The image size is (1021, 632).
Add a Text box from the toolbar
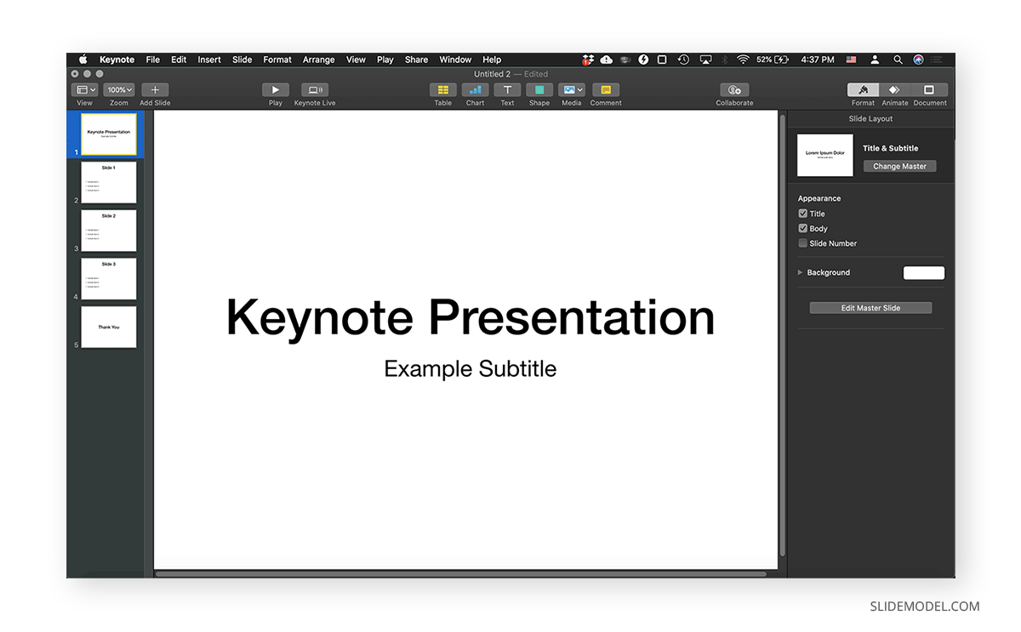[507, 91]
